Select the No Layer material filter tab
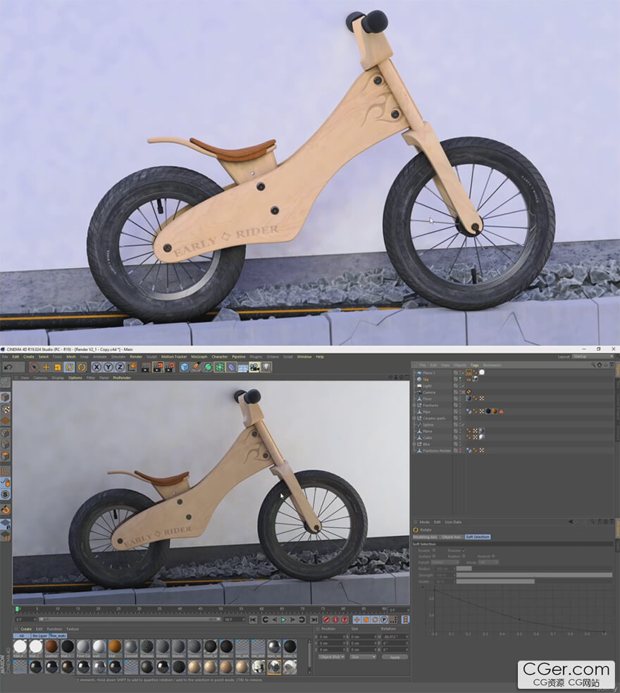Viewport: 620px width, 693px height. pos(39,636)
